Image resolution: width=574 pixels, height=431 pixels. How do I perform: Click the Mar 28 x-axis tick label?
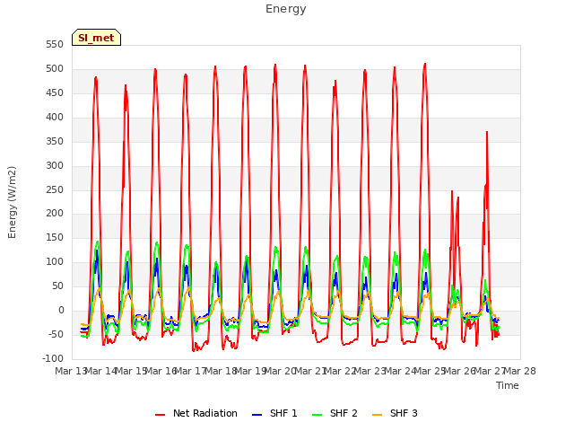tap(520, 371)
